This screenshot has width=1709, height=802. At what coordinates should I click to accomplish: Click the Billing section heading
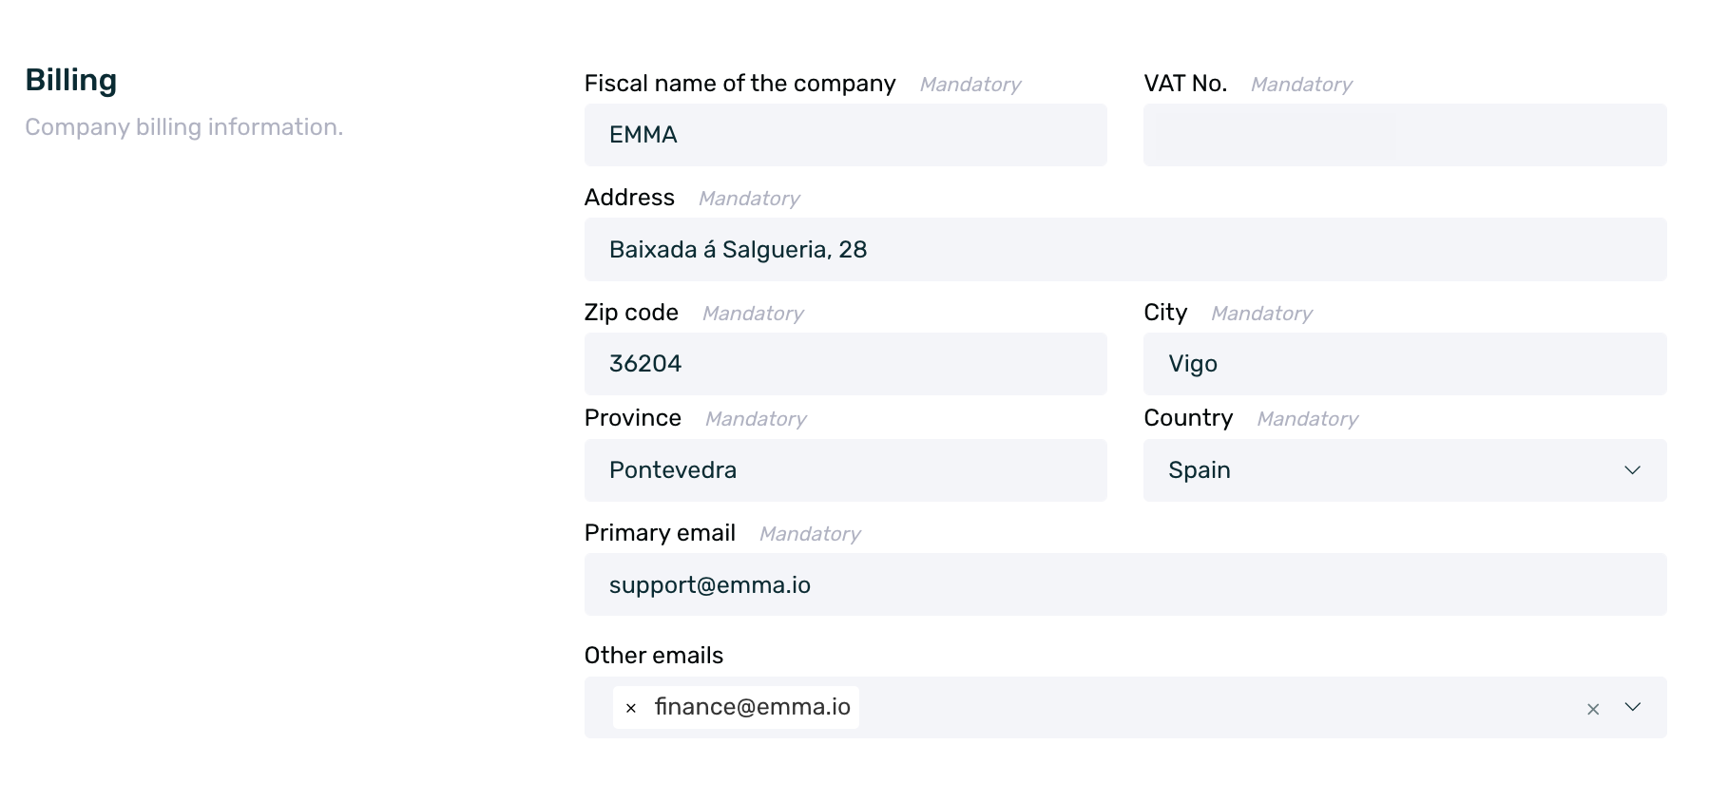(x=71, y=81)
